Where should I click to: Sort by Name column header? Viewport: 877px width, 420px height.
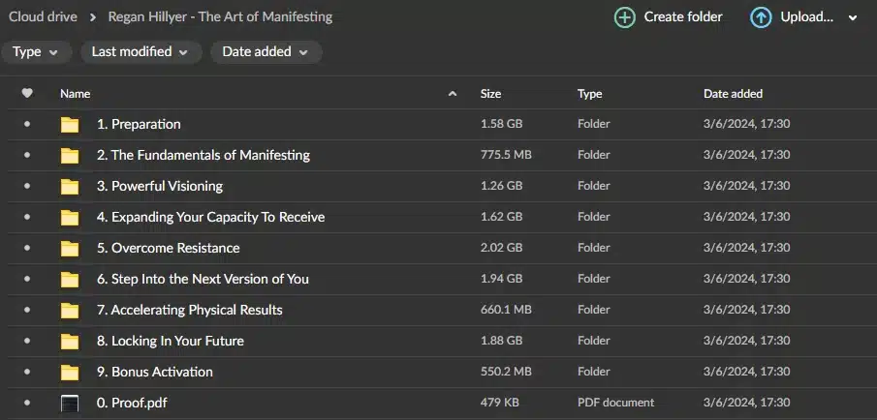(x=75, y=94)
